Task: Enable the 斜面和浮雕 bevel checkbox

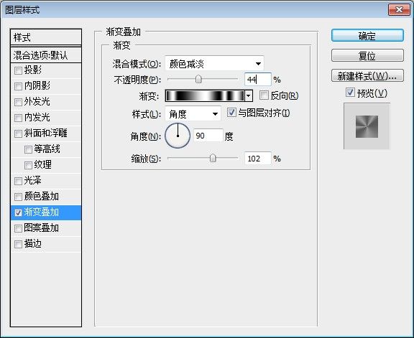Action: (x=18, y=134)
